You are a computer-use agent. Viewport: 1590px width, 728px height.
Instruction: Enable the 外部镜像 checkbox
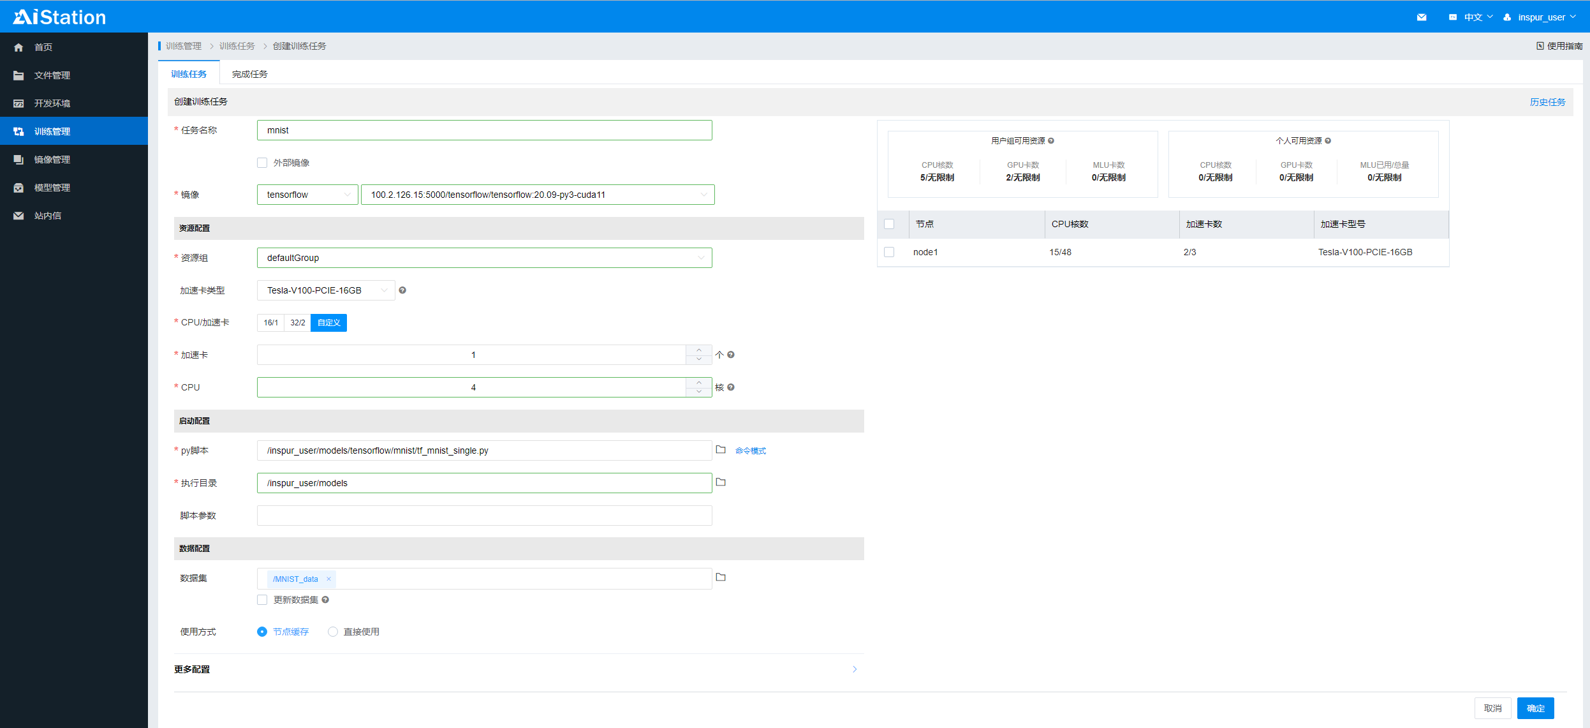[x=262, y=163]
